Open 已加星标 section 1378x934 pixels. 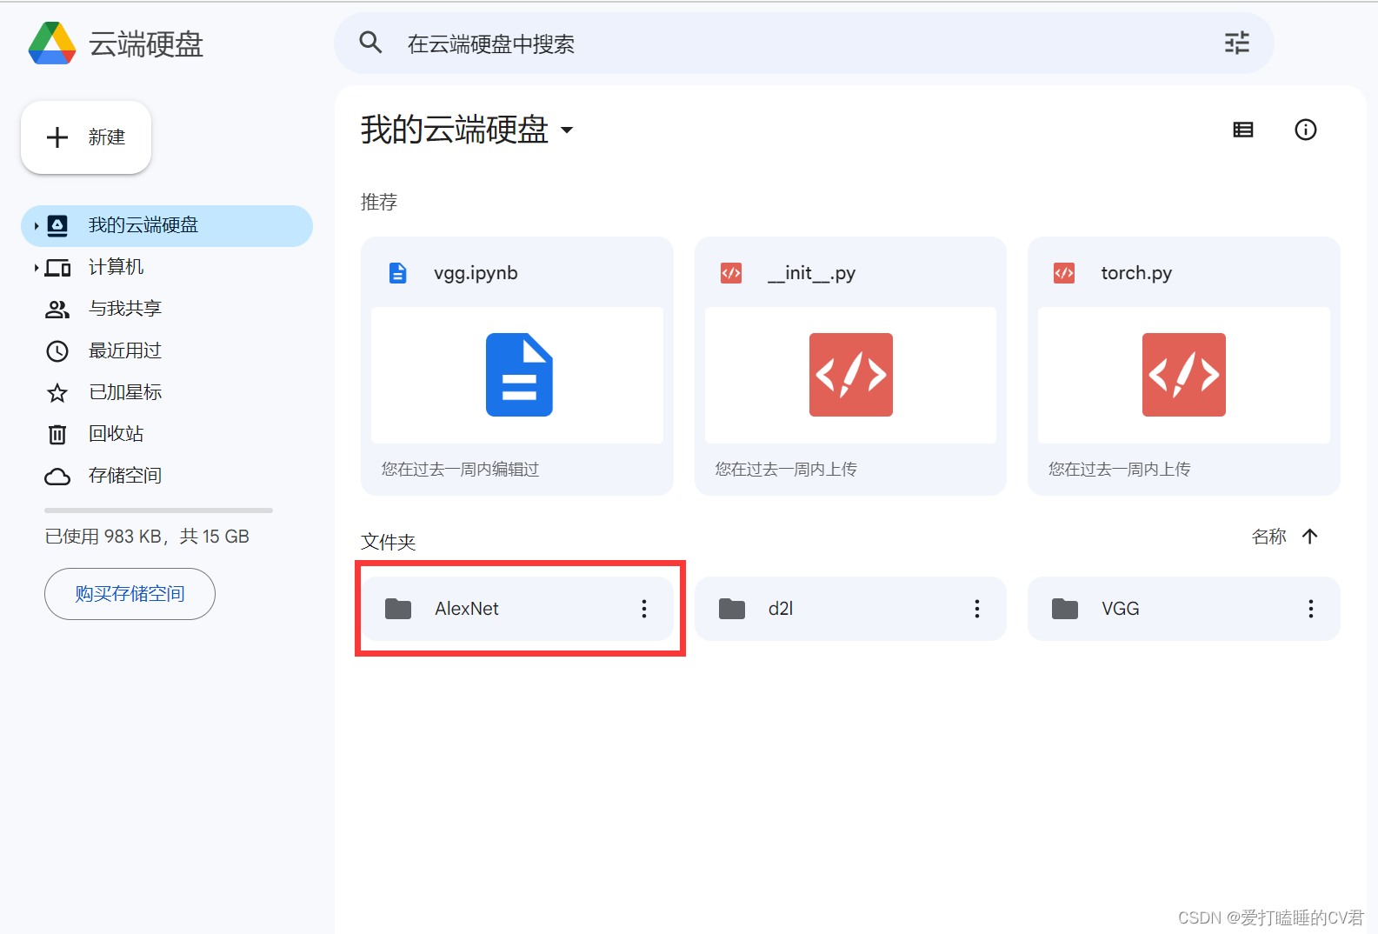coord(167,393)
